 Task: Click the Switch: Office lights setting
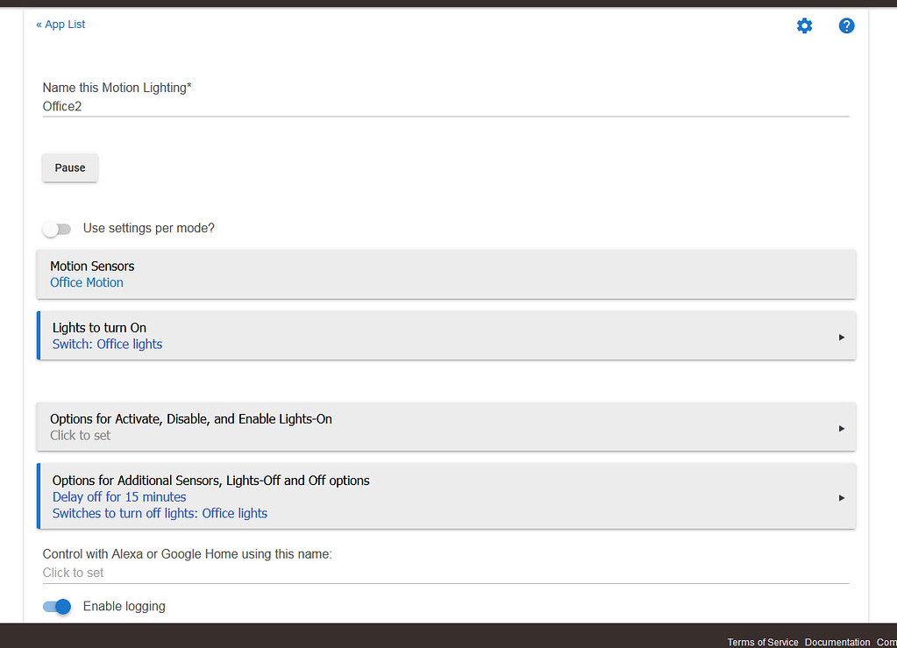click(x=107, y=344)
